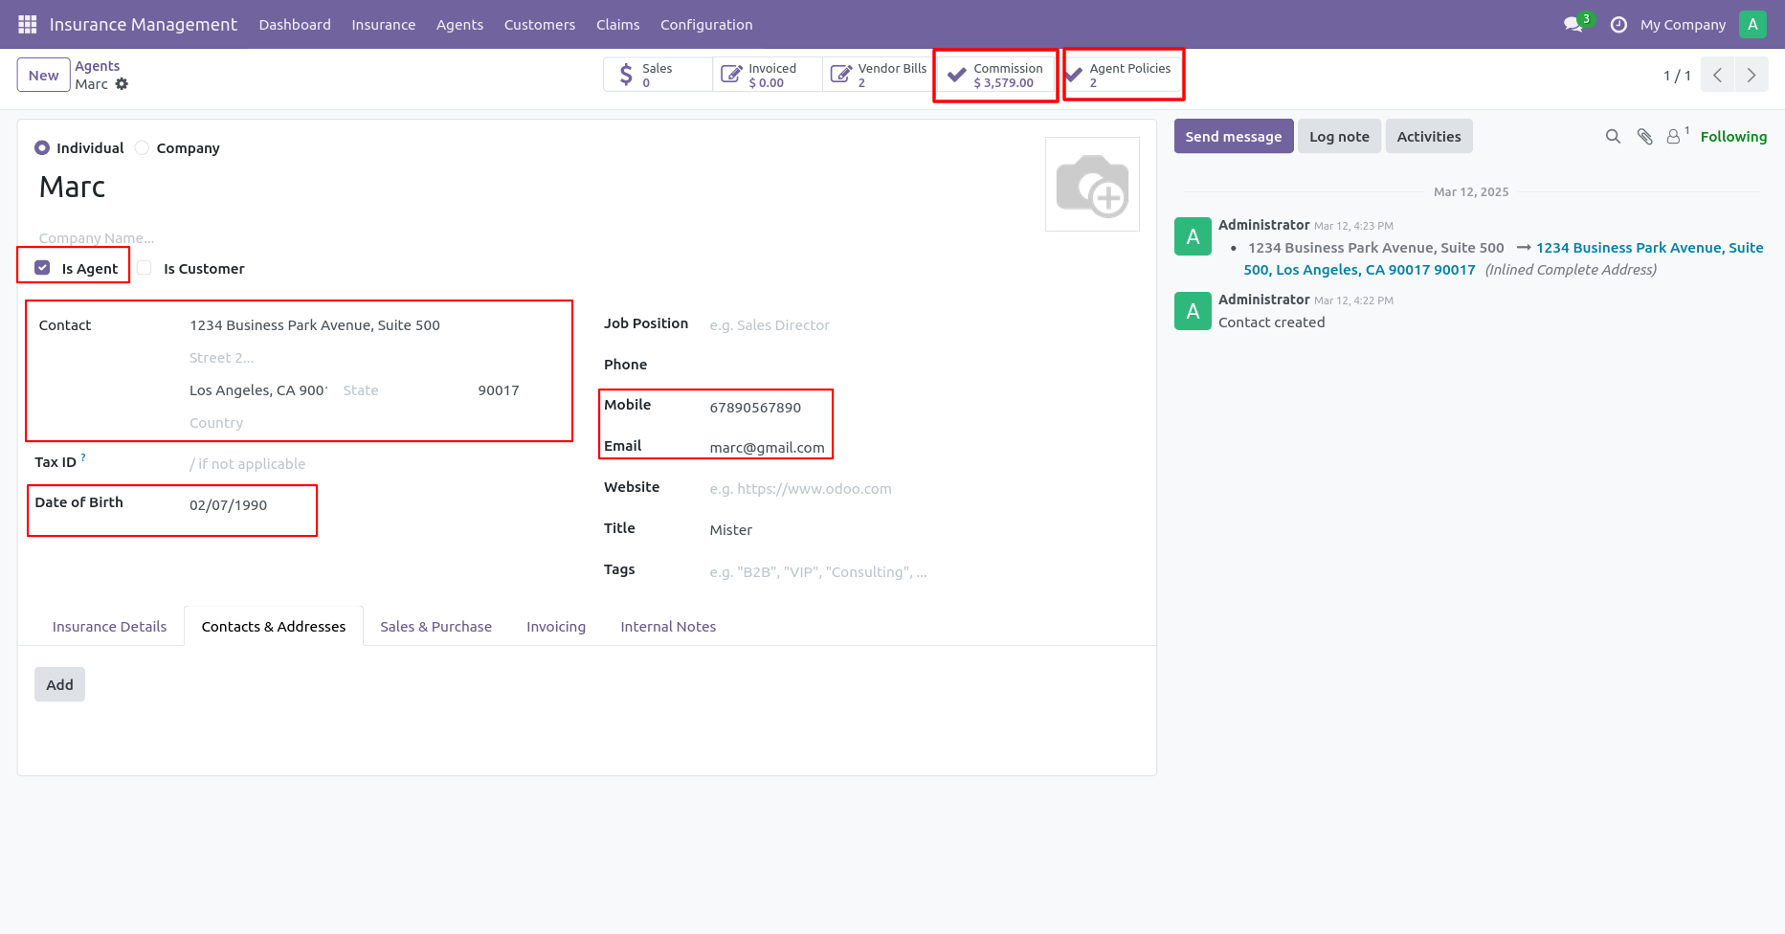1785x934 pixels.
Task: Click Insurance Management app title
Action: coord(144,24)
